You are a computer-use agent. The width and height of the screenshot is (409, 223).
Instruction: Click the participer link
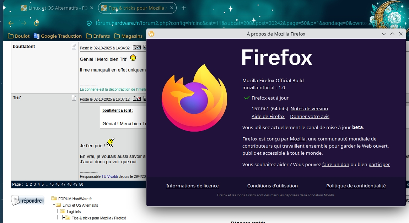(379, 165)
